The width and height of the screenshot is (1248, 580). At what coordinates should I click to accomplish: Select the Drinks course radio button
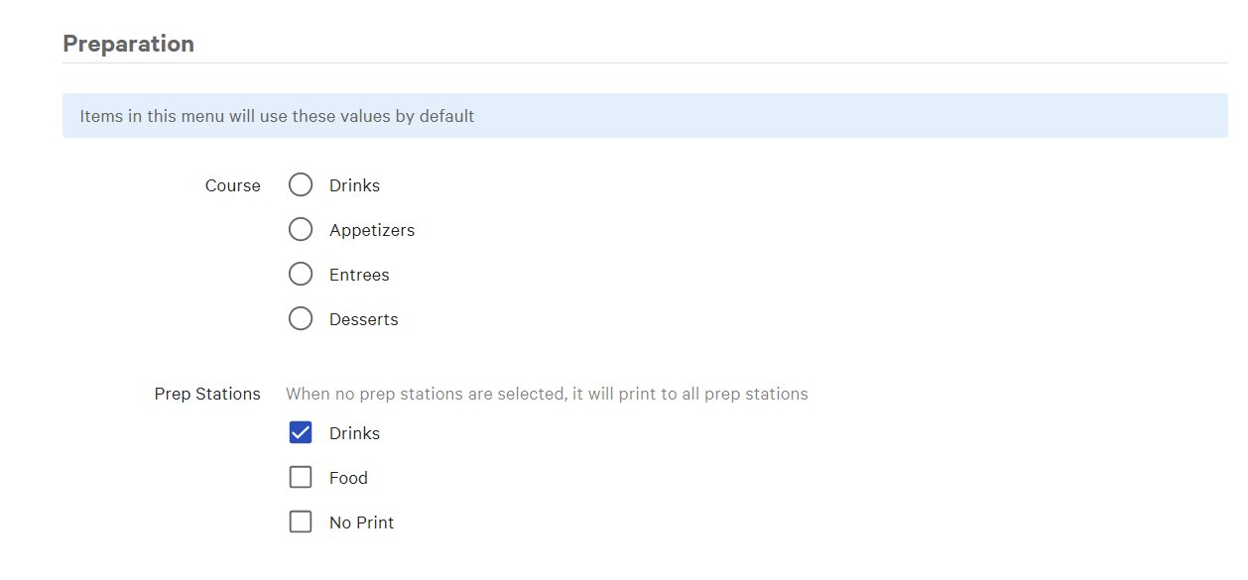(301, 184)
